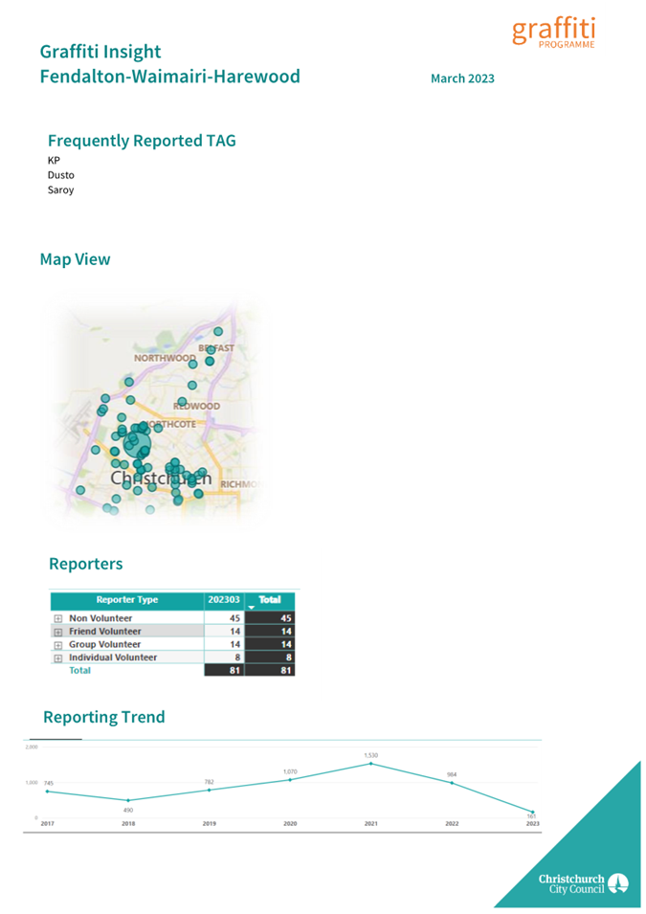Click the tag name Dusto
Viewport: 646px width, 914px height.
[x=60, y=175]
